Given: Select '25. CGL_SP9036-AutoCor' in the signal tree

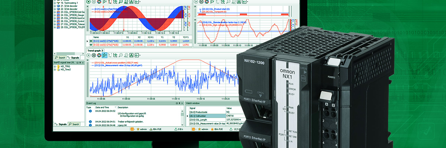Looking at the screenshot, I should tap(72, 18).
